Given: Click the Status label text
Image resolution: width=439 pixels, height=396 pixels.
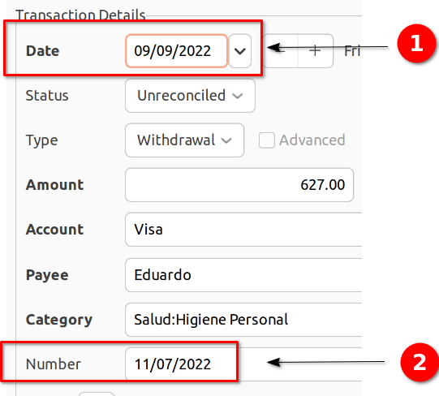Looking at the screenshot, I should [x=47, y=96].
